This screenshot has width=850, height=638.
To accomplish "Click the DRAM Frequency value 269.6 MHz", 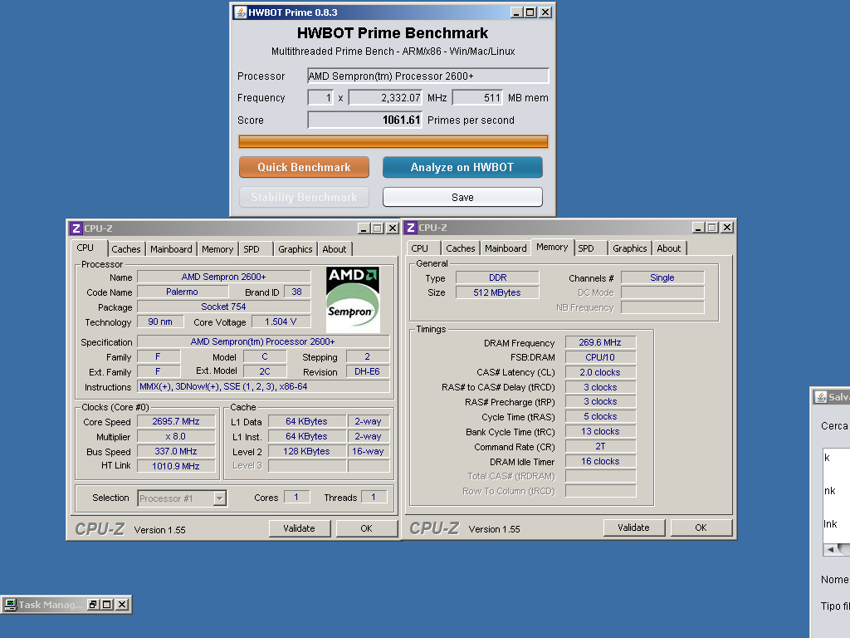I will pyautogui.click(x=600, y=342).
